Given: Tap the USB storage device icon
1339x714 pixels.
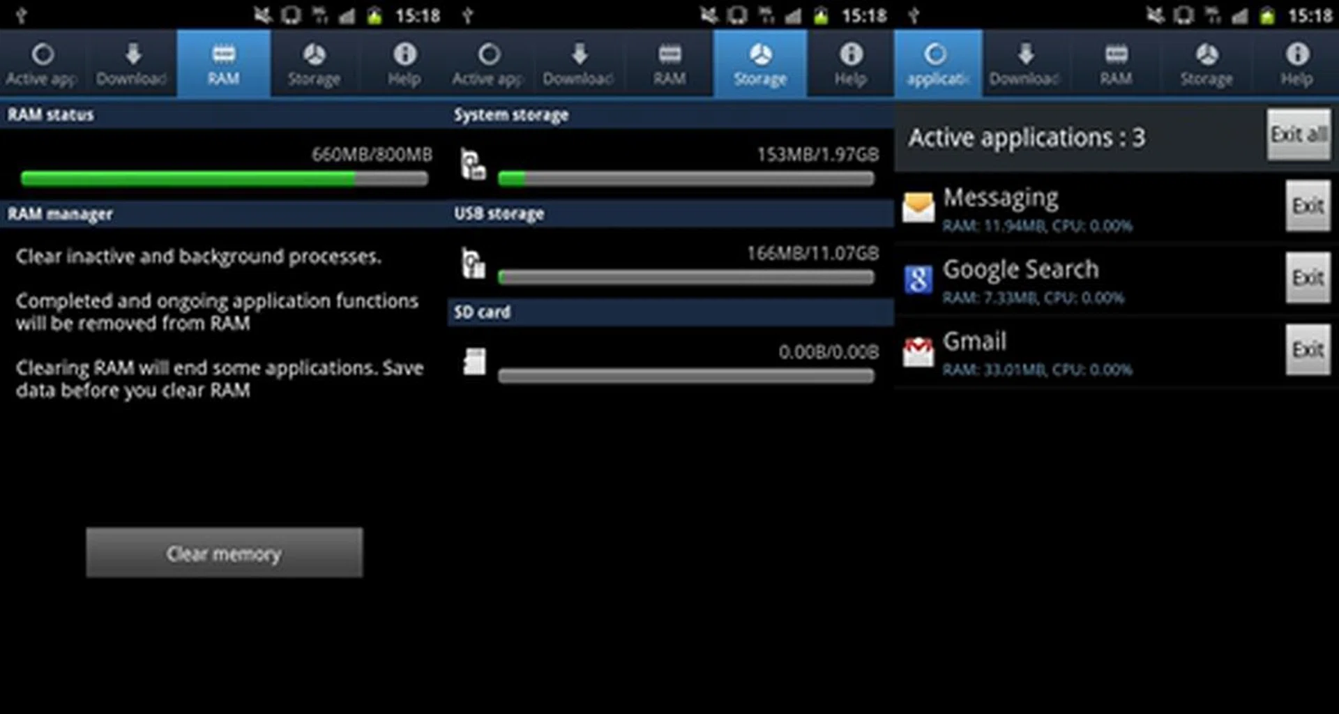Looking at the screenshot, I should click(x=473, y=264).
